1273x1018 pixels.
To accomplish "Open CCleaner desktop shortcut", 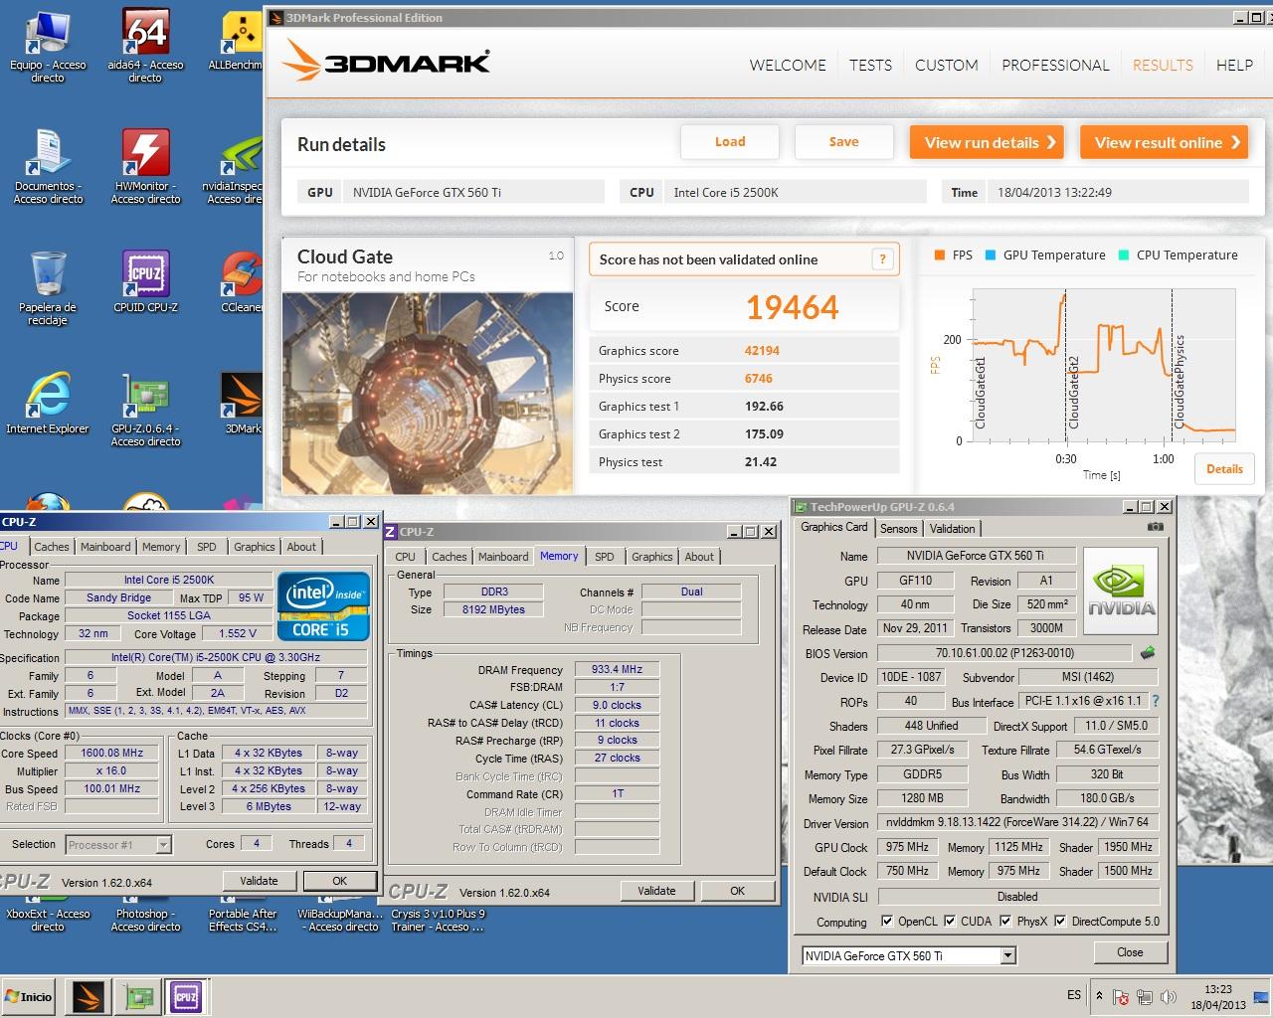I will [242, 282].
